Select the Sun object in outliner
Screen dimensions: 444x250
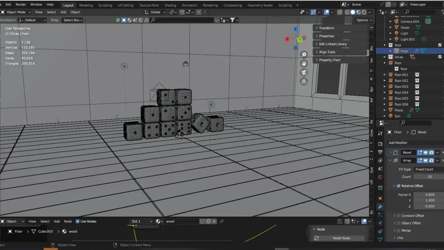coord(397,116)
